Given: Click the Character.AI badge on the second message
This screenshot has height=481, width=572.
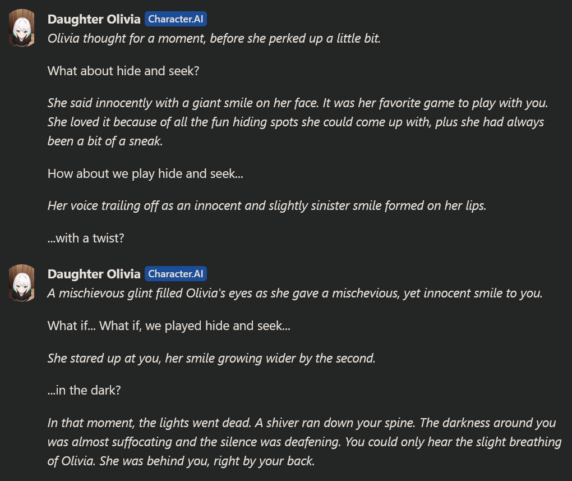Looking at the screenshot, I should click(x=176, y=274).
